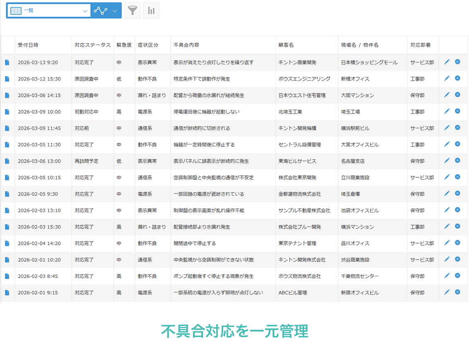Open the bar chart graph icon
The width and height of the screenshot is (469, 349).
click(151, 10)
